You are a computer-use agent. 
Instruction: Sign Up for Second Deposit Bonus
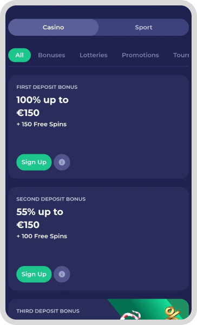(x=34, y=274)
